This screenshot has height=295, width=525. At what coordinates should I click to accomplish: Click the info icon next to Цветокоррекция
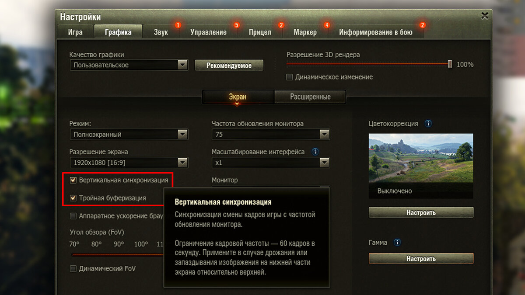click(x=428, y=124)
